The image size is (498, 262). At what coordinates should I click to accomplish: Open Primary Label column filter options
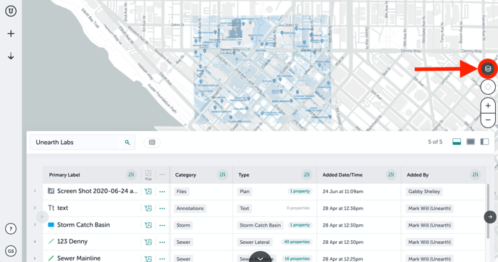tap(131, 174)
